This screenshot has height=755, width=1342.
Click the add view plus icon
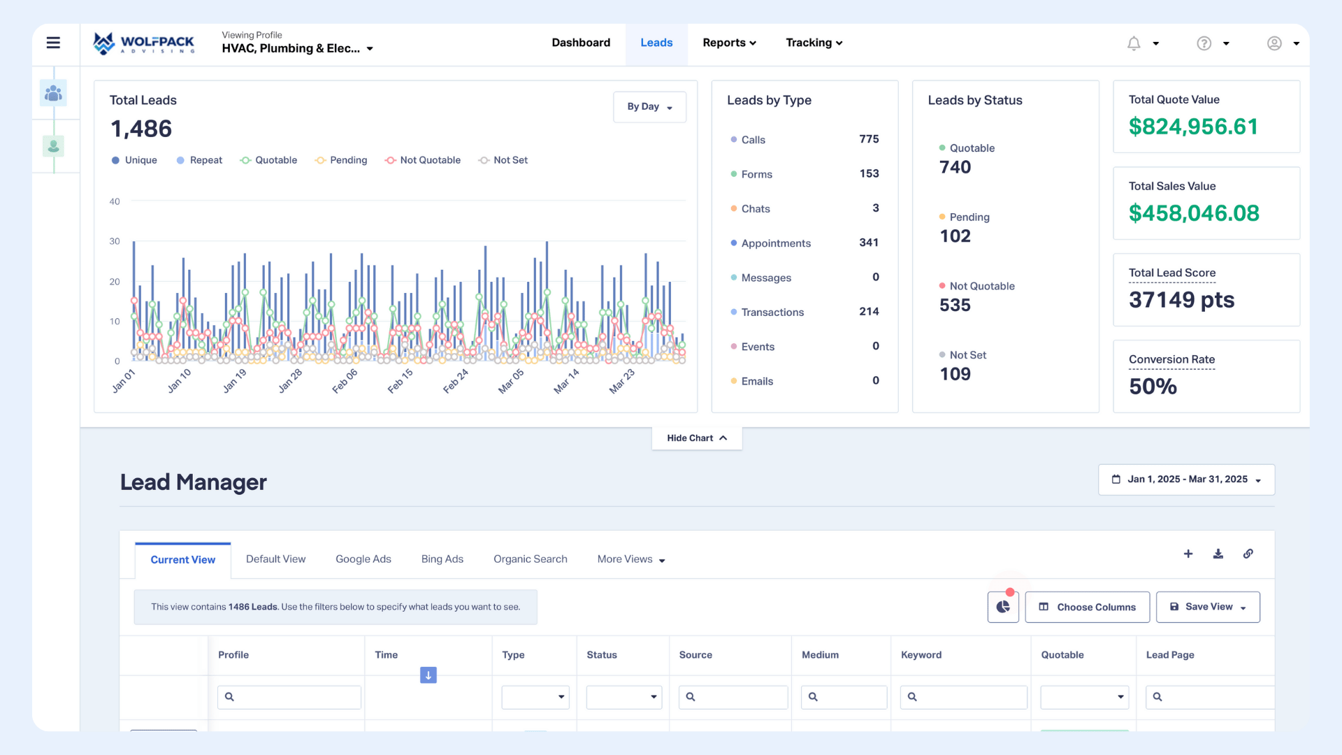1188,554
